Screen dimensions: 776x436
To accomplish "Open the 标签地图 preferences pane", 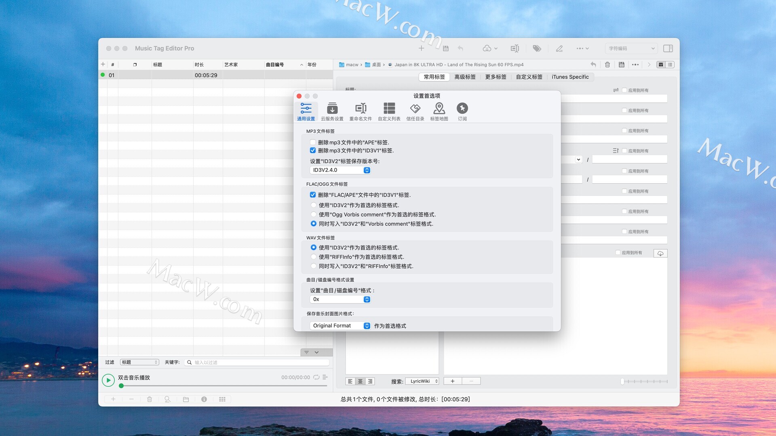I will [439, 111].
